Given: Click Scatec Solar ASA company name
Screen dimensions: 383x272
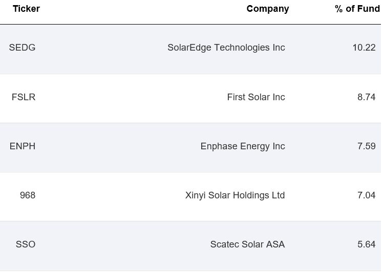Looking at the screenshot, I should [247, 244].
